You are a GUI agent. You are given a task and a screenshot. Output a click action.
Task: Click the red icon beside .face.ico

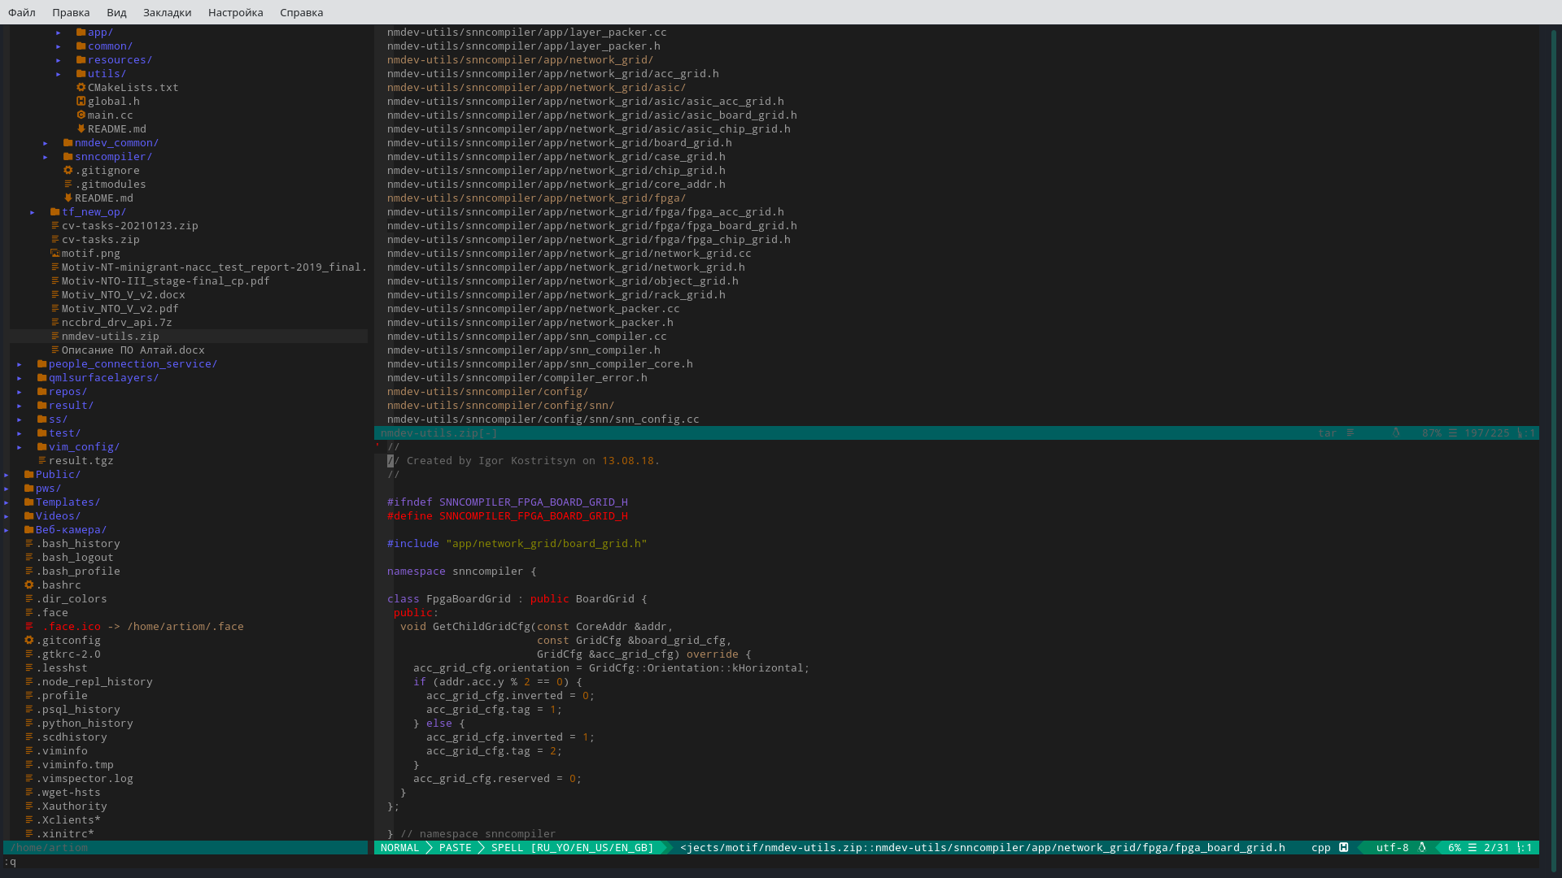(29, 627)
